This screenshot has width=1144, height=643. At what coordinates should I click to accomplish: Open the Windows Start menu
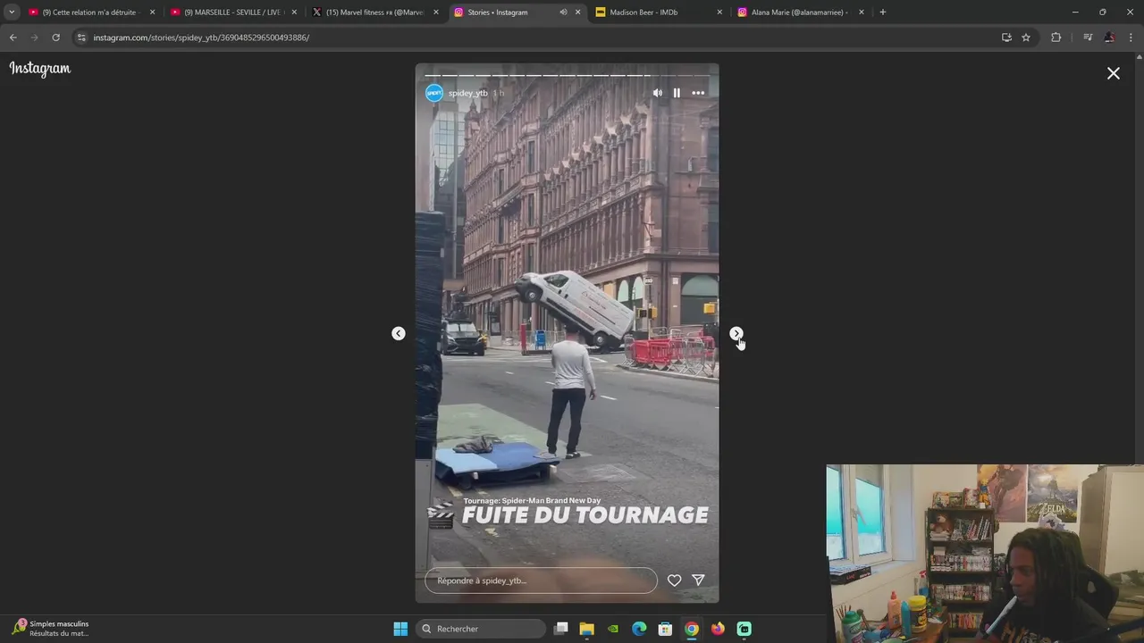pos(400,629)
